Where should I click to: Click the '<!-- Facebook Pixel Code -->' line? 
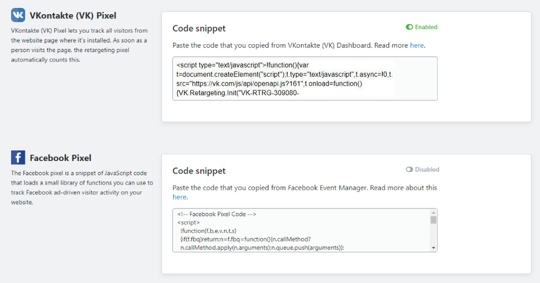[217, 214]
